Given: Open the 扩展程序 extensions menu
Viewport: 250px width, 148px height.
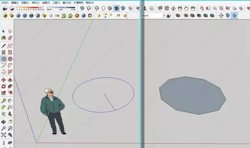Looking at the screenshot, I should pos(79,3).
